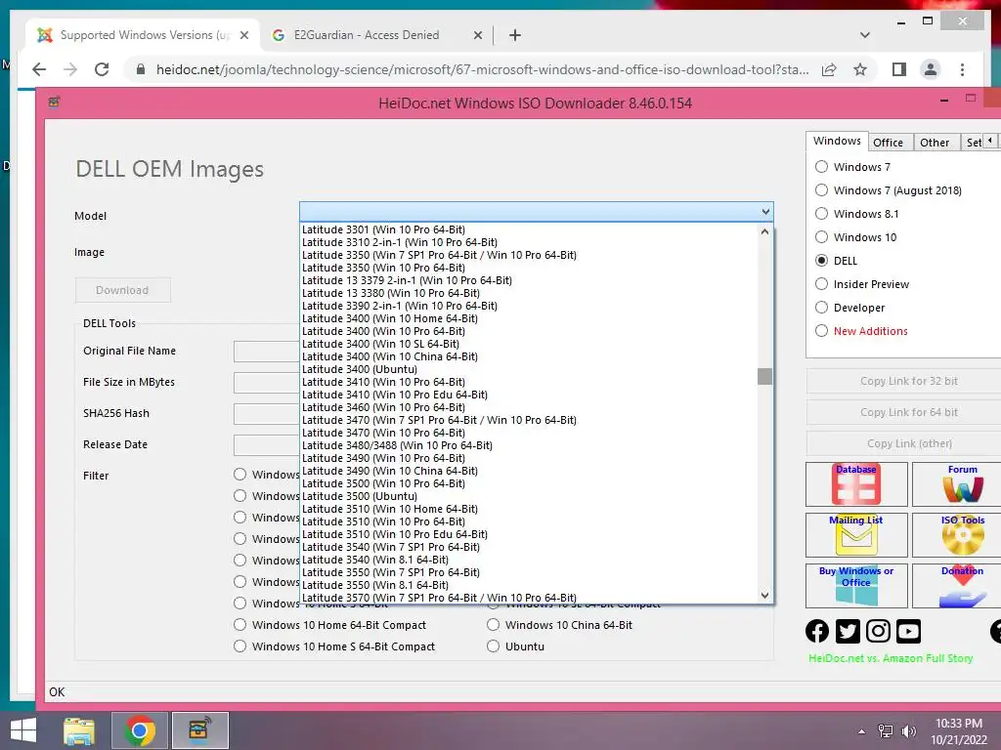
Task: Switch to the Office tab
Action: [888, 143]
